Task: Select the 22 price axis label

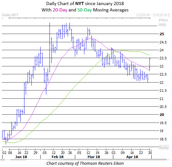Action: tap(162, 83)
